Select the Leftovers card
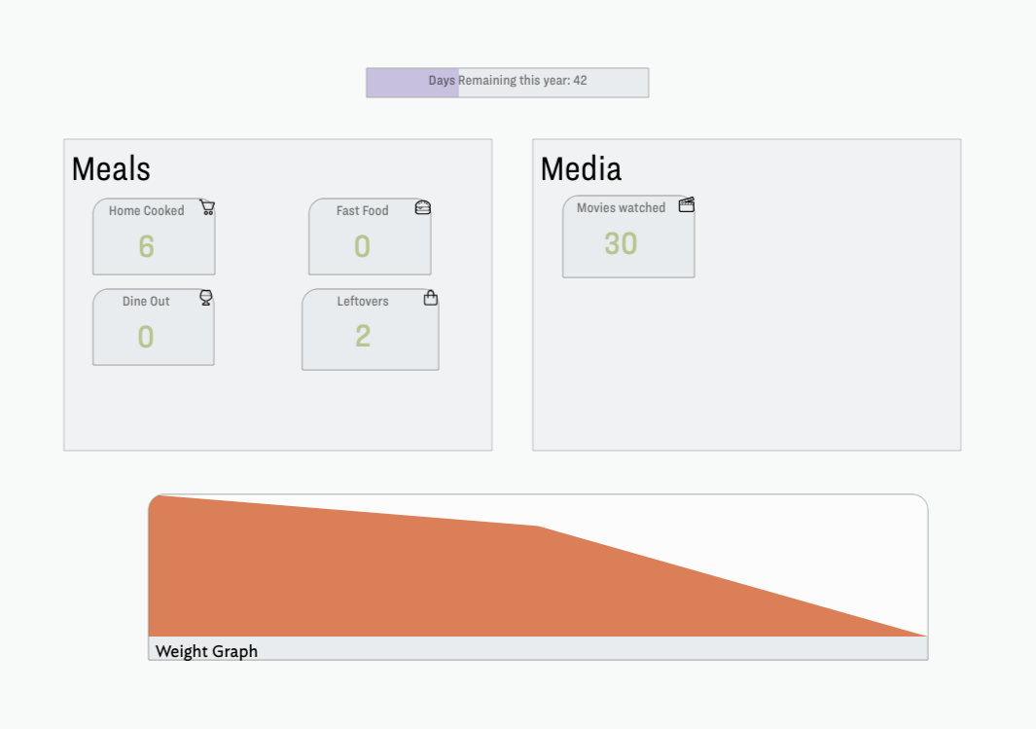 coord(371,329)
